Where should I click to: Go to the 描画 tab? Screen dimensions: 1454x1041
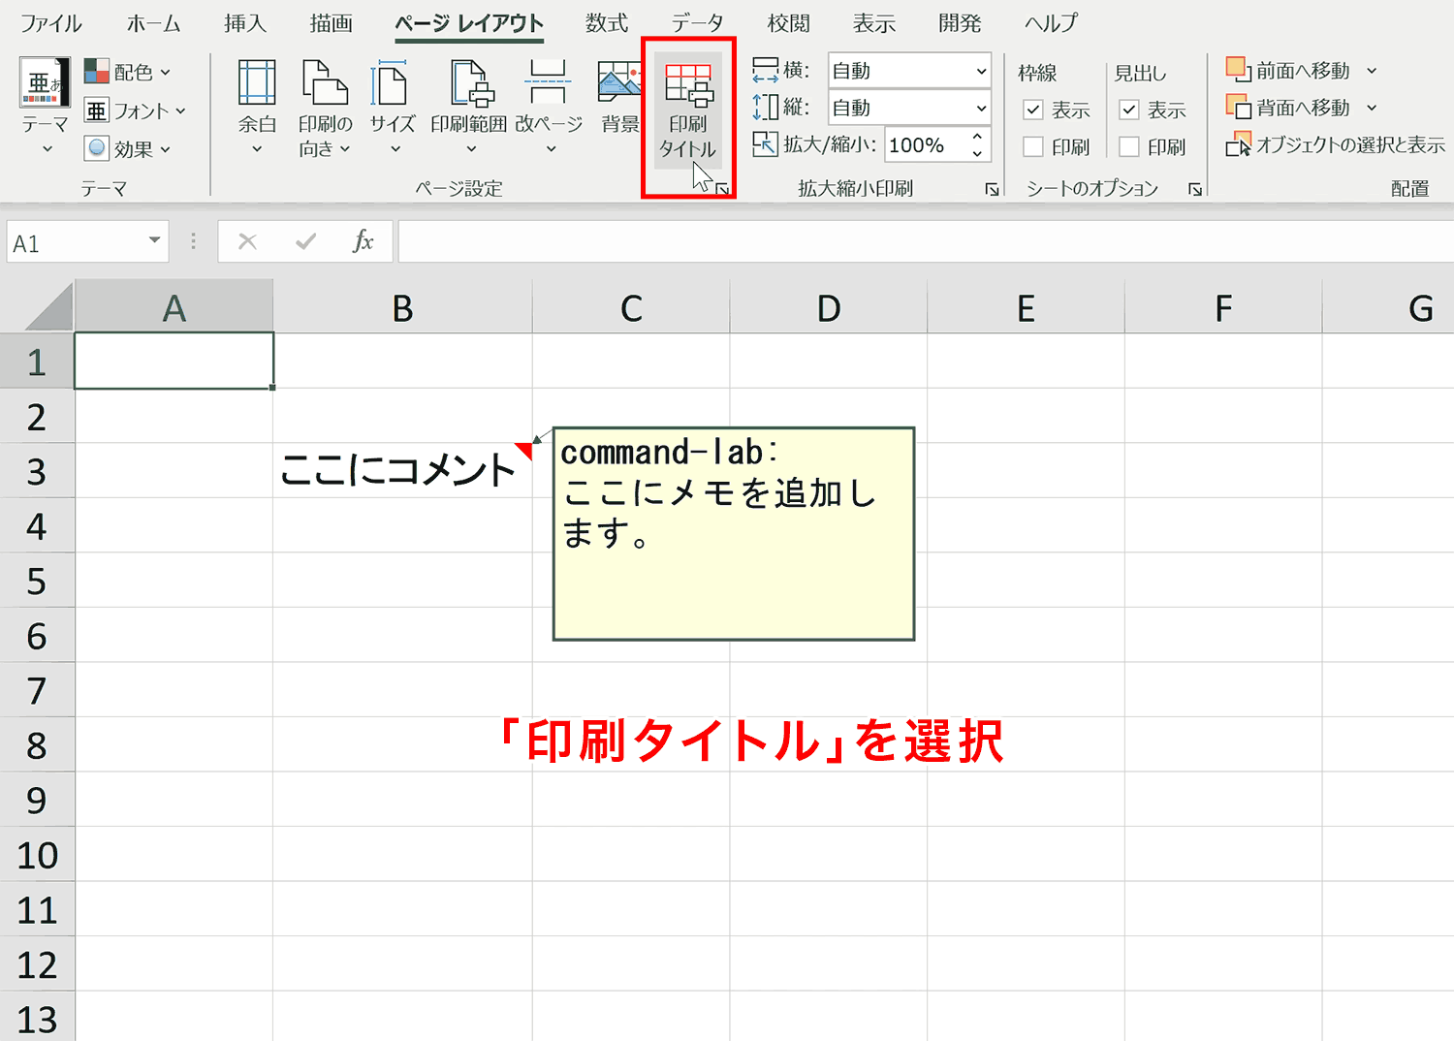(x=331, y=23)
